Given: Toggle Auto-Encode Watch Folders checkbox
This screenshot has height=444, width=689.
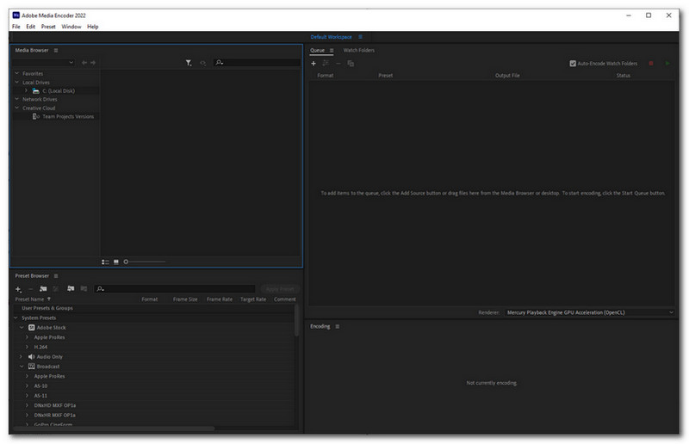Looking at the screenshot, I should click(x=573, y=63).
